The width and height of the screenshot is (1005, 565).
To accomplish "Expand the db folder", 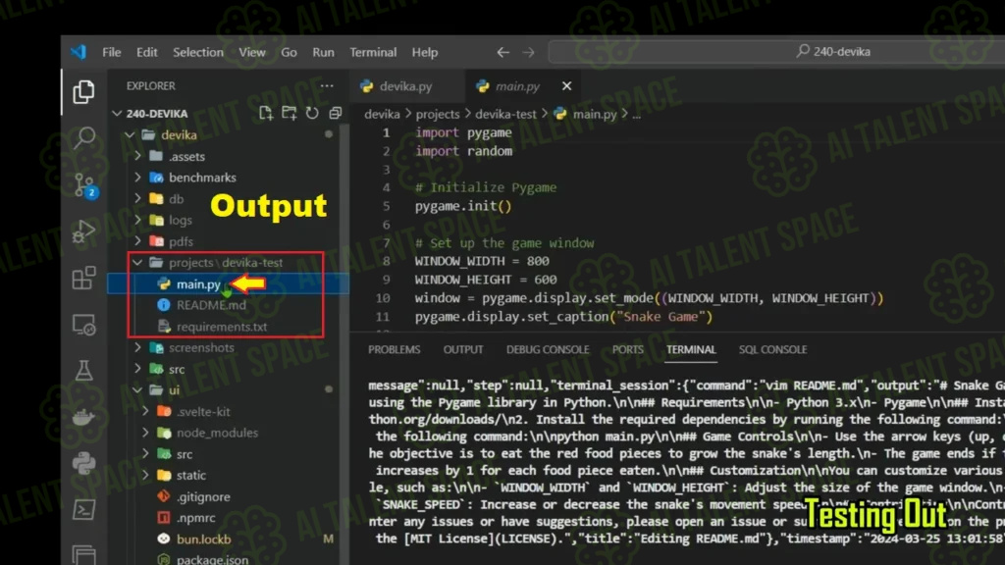I will (137, 199).
